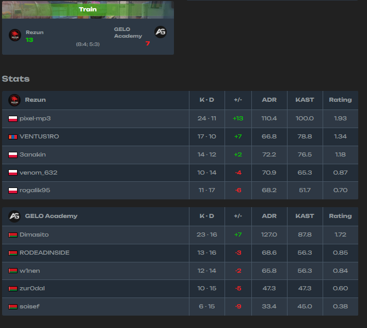Click the Rezun logo in the match card

point(15,35)
